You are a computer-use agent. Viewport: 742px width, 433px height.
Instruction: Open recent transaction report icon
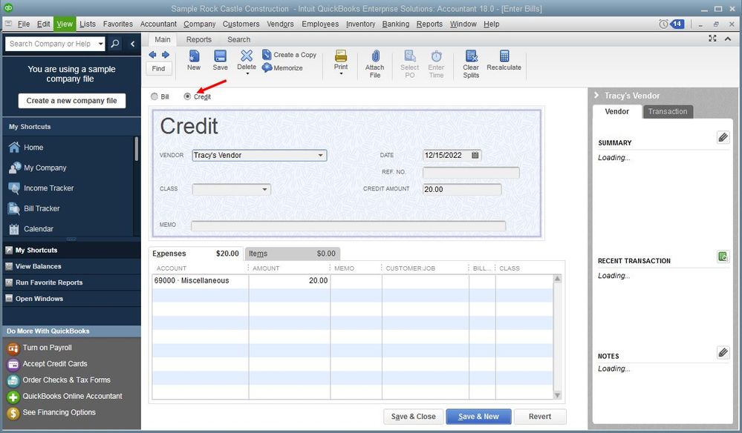click(x=723, y=257)
